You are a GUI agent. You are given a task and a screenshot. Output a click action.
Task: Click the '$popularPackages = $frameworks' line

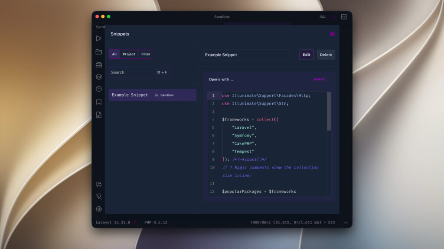[x=259, y=192]
